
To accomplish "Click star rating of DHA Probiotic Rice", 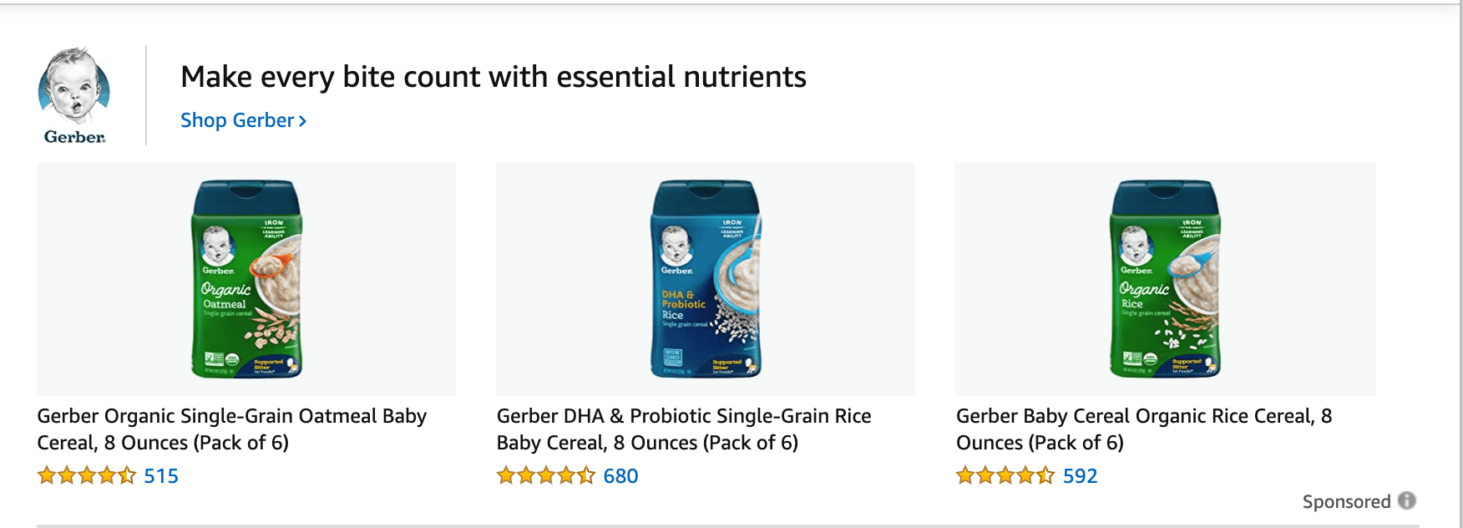I will 545,476.
